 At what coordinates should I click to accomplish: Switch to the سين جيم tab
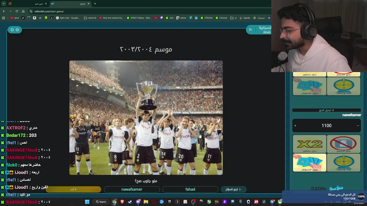coord(28,4)
